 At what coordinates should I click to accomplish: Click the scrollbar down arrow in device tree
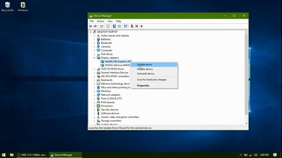click(246, 123)
